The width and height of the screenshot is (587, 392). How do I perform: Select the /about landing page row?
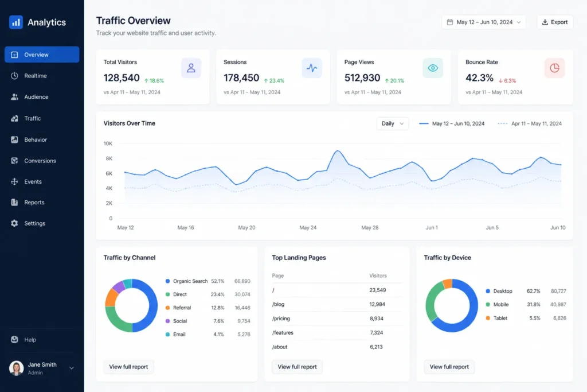tap(337, 347)
